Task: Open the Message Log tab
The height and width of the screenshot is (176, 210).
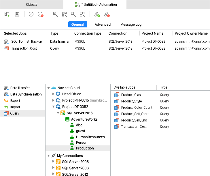Action: click(131, 25)
